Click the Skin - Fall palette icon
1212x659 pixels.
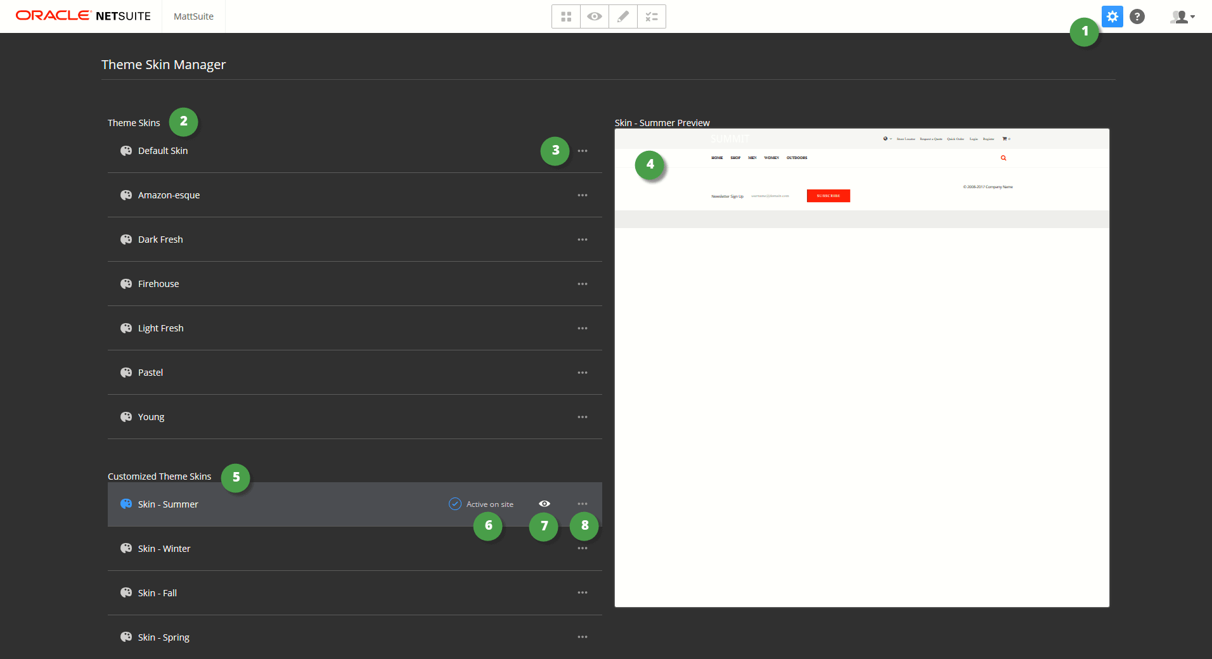pos(126,592)
